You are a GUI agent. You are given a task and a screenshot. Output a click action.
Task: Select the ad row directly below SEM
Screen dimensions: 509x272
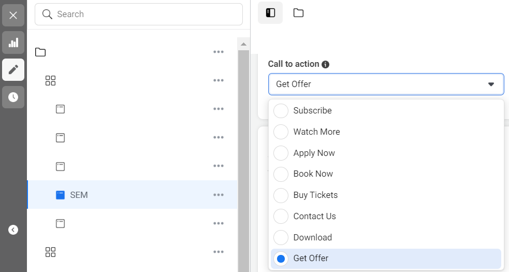[133, 223]
